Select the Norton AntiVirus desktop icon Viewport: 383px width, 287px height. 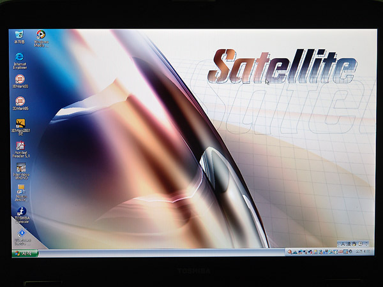click(21, 193)
